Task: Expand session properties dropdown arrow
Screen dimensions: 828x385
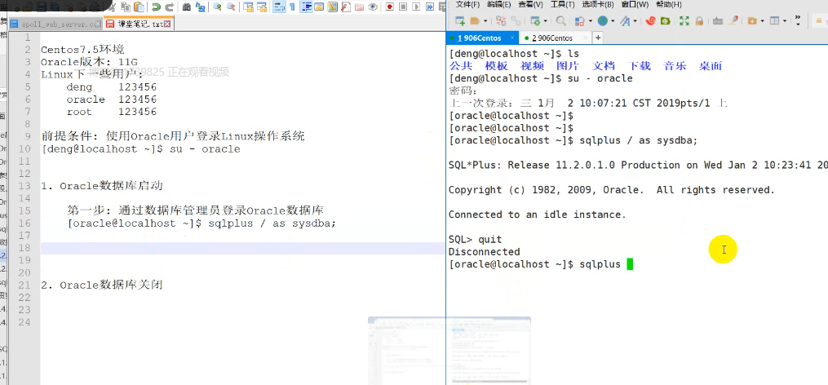Action: [x=545, y=21]
